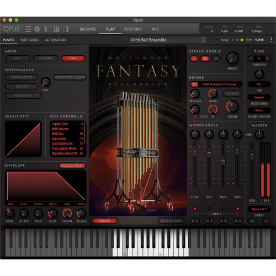Toggle the left sidebar panel icon
This screenshot has width=276, height=276.
(47, 29)
